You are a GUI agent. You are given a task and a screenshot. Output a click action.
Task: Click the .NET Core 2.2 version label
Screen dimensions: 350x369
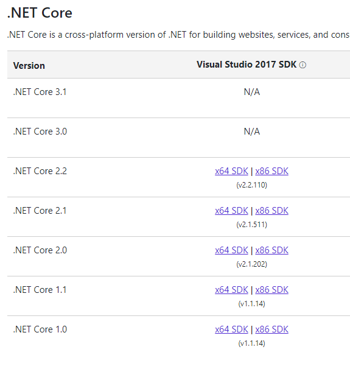tap(40, 171)
